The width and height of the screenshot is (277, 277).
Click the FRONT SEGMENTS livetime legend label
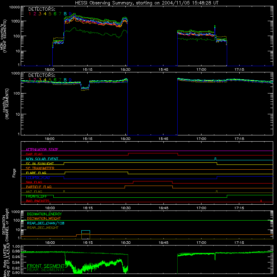point(47,266)
